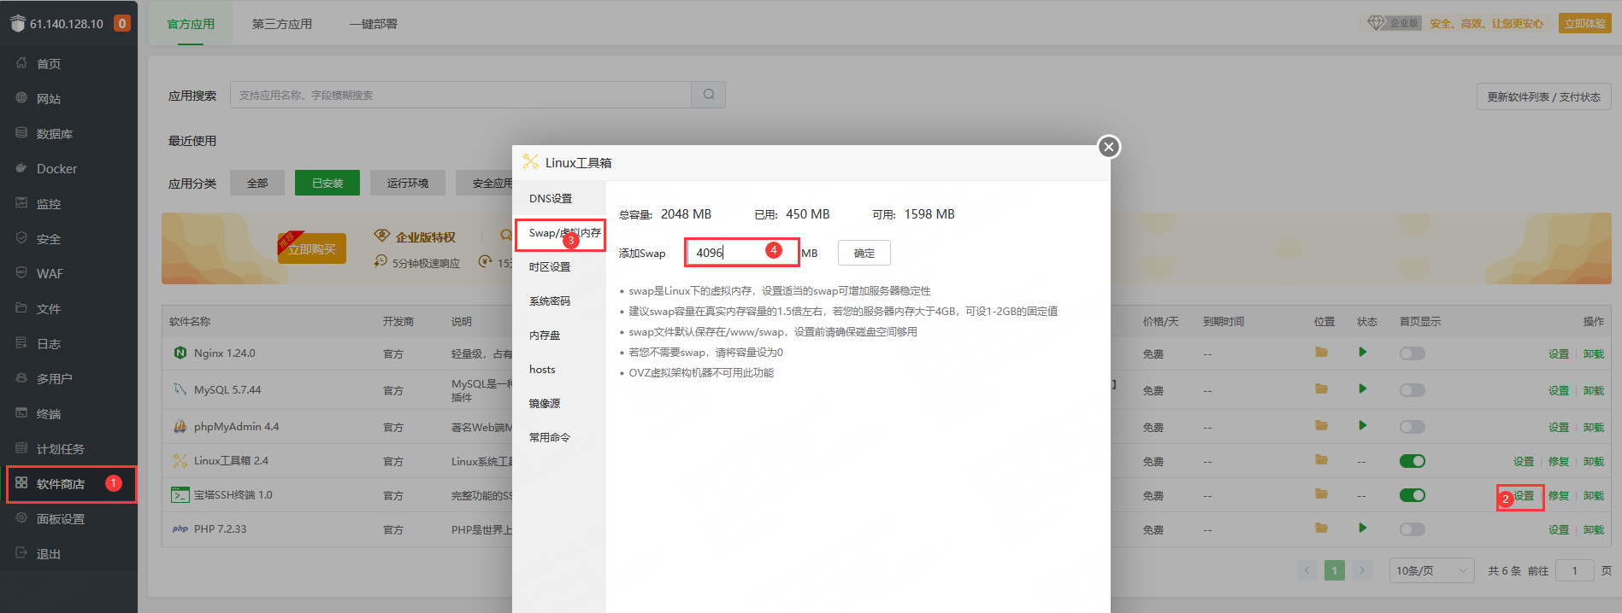
Task: Go to previous page arrow
Action: [1307, 570]
